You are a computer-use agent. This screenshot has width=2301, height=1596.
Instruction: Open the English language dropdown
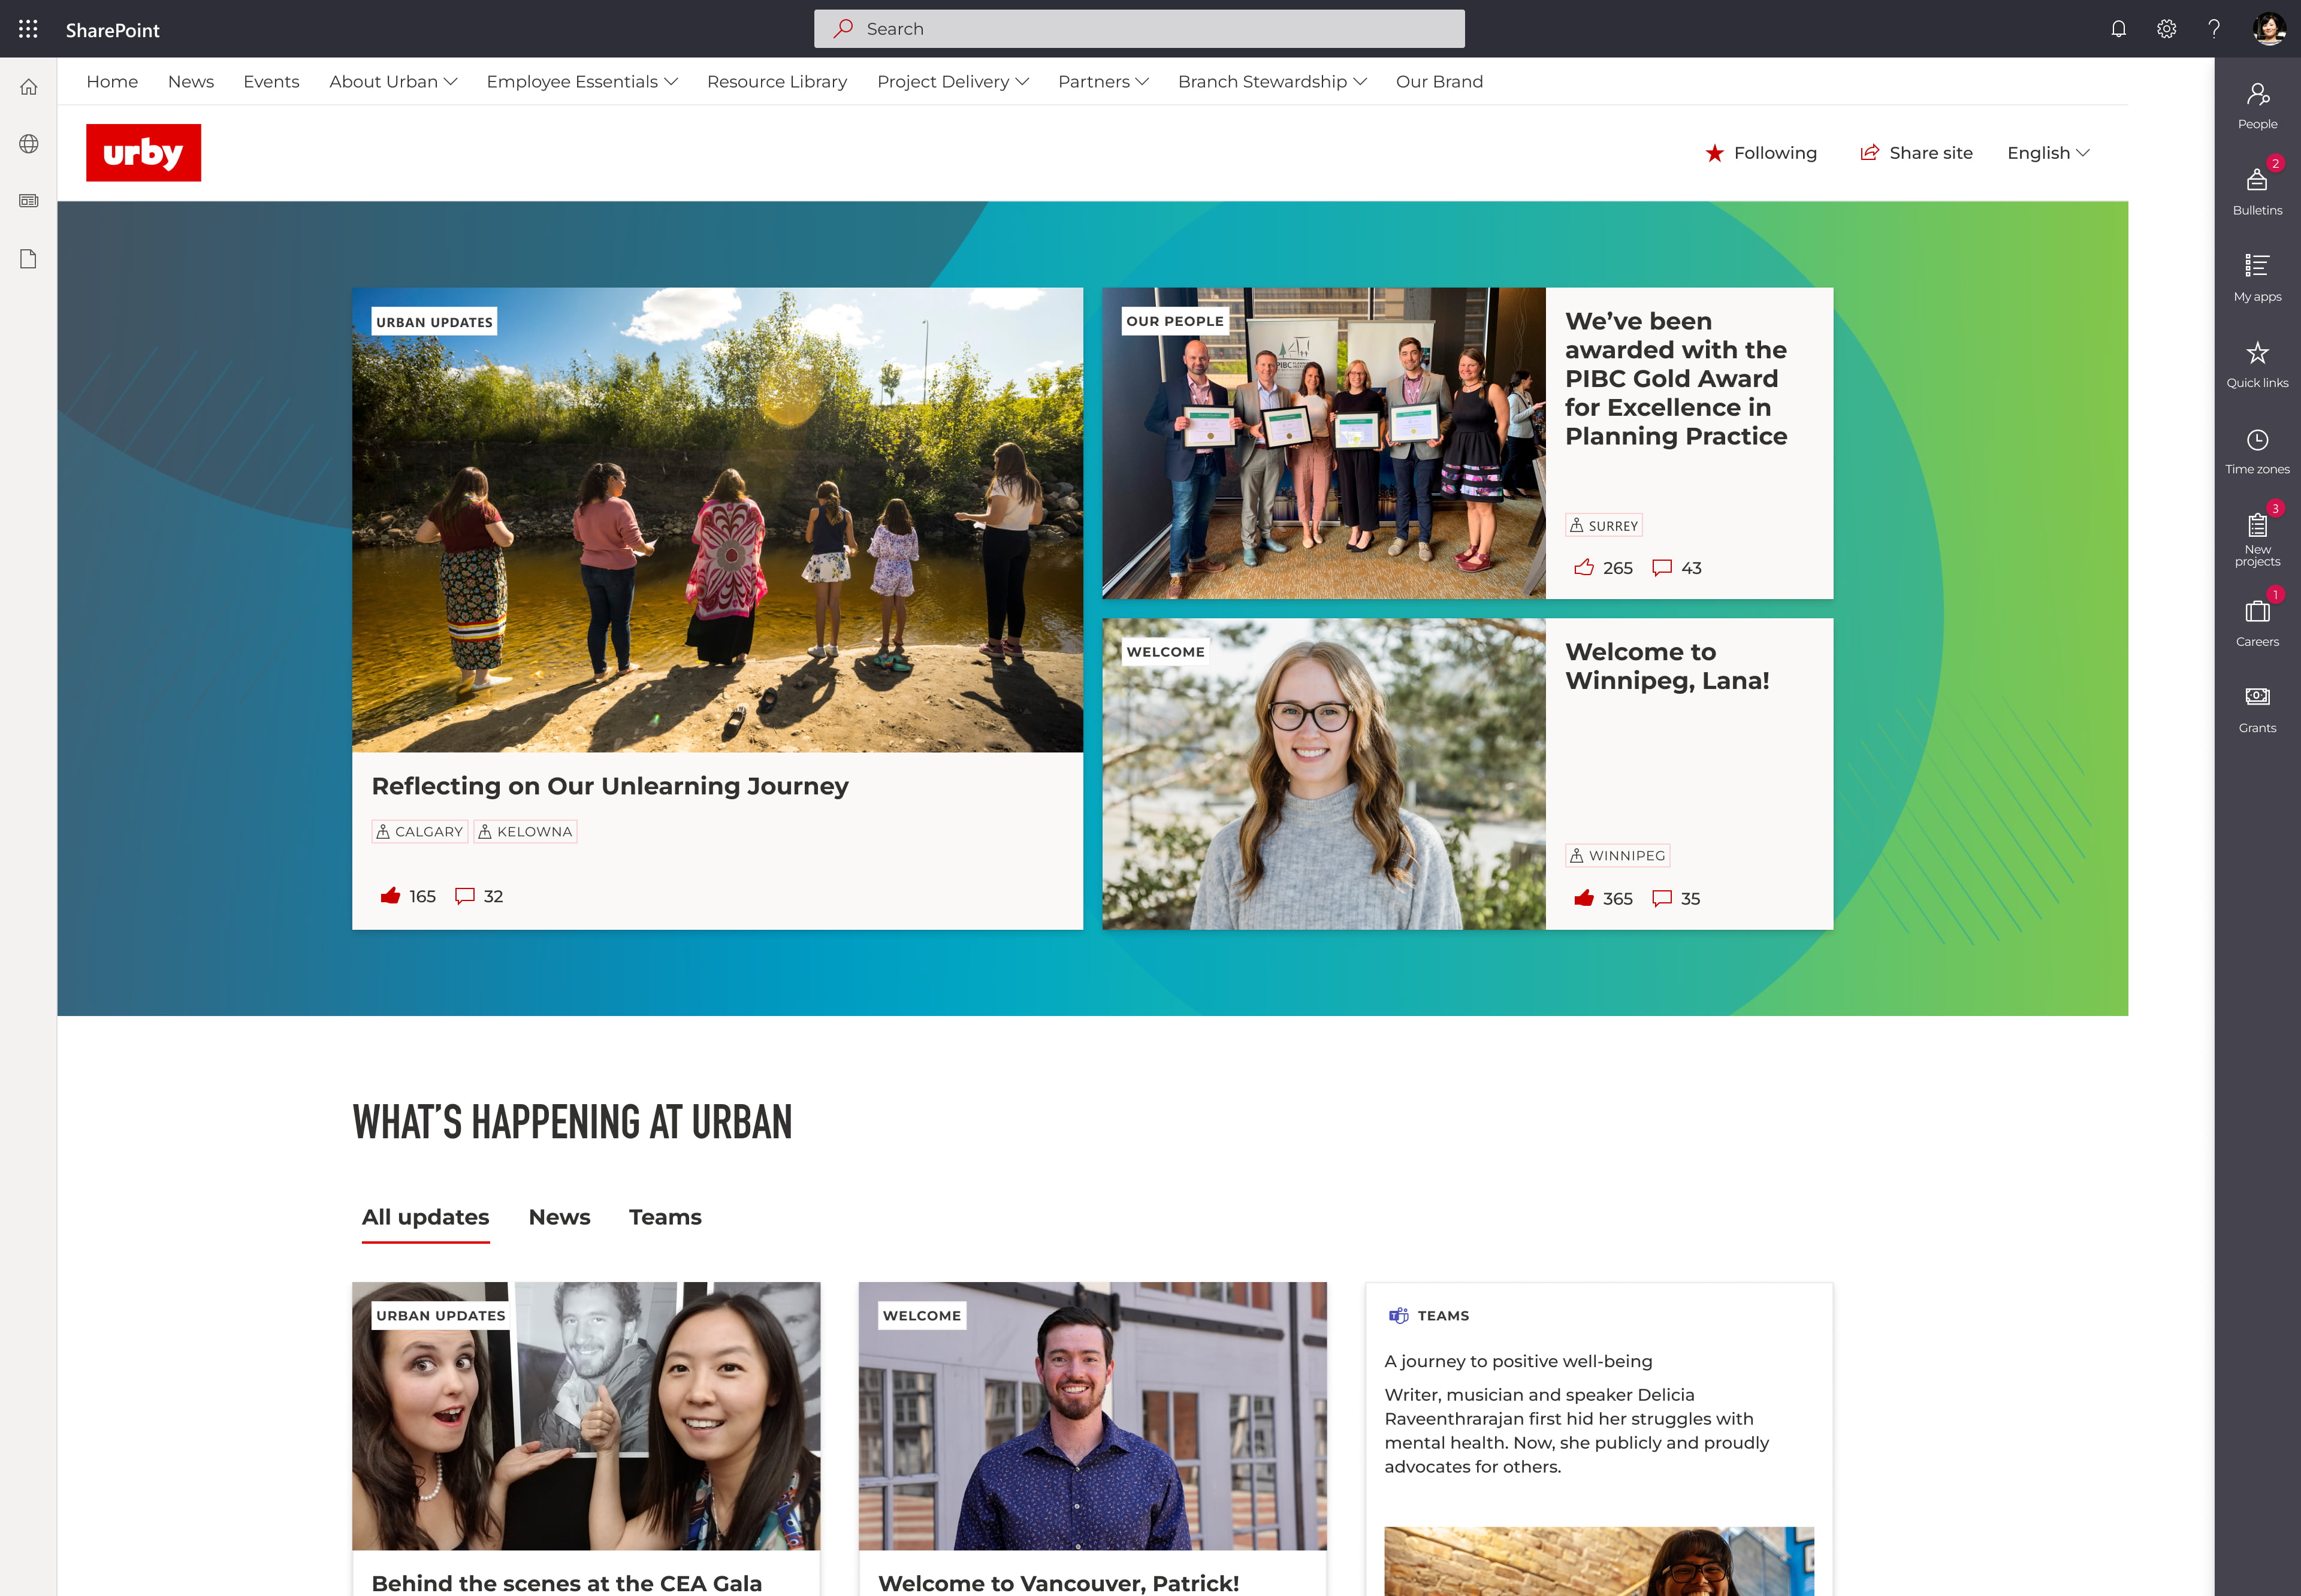click(2047, 152)
